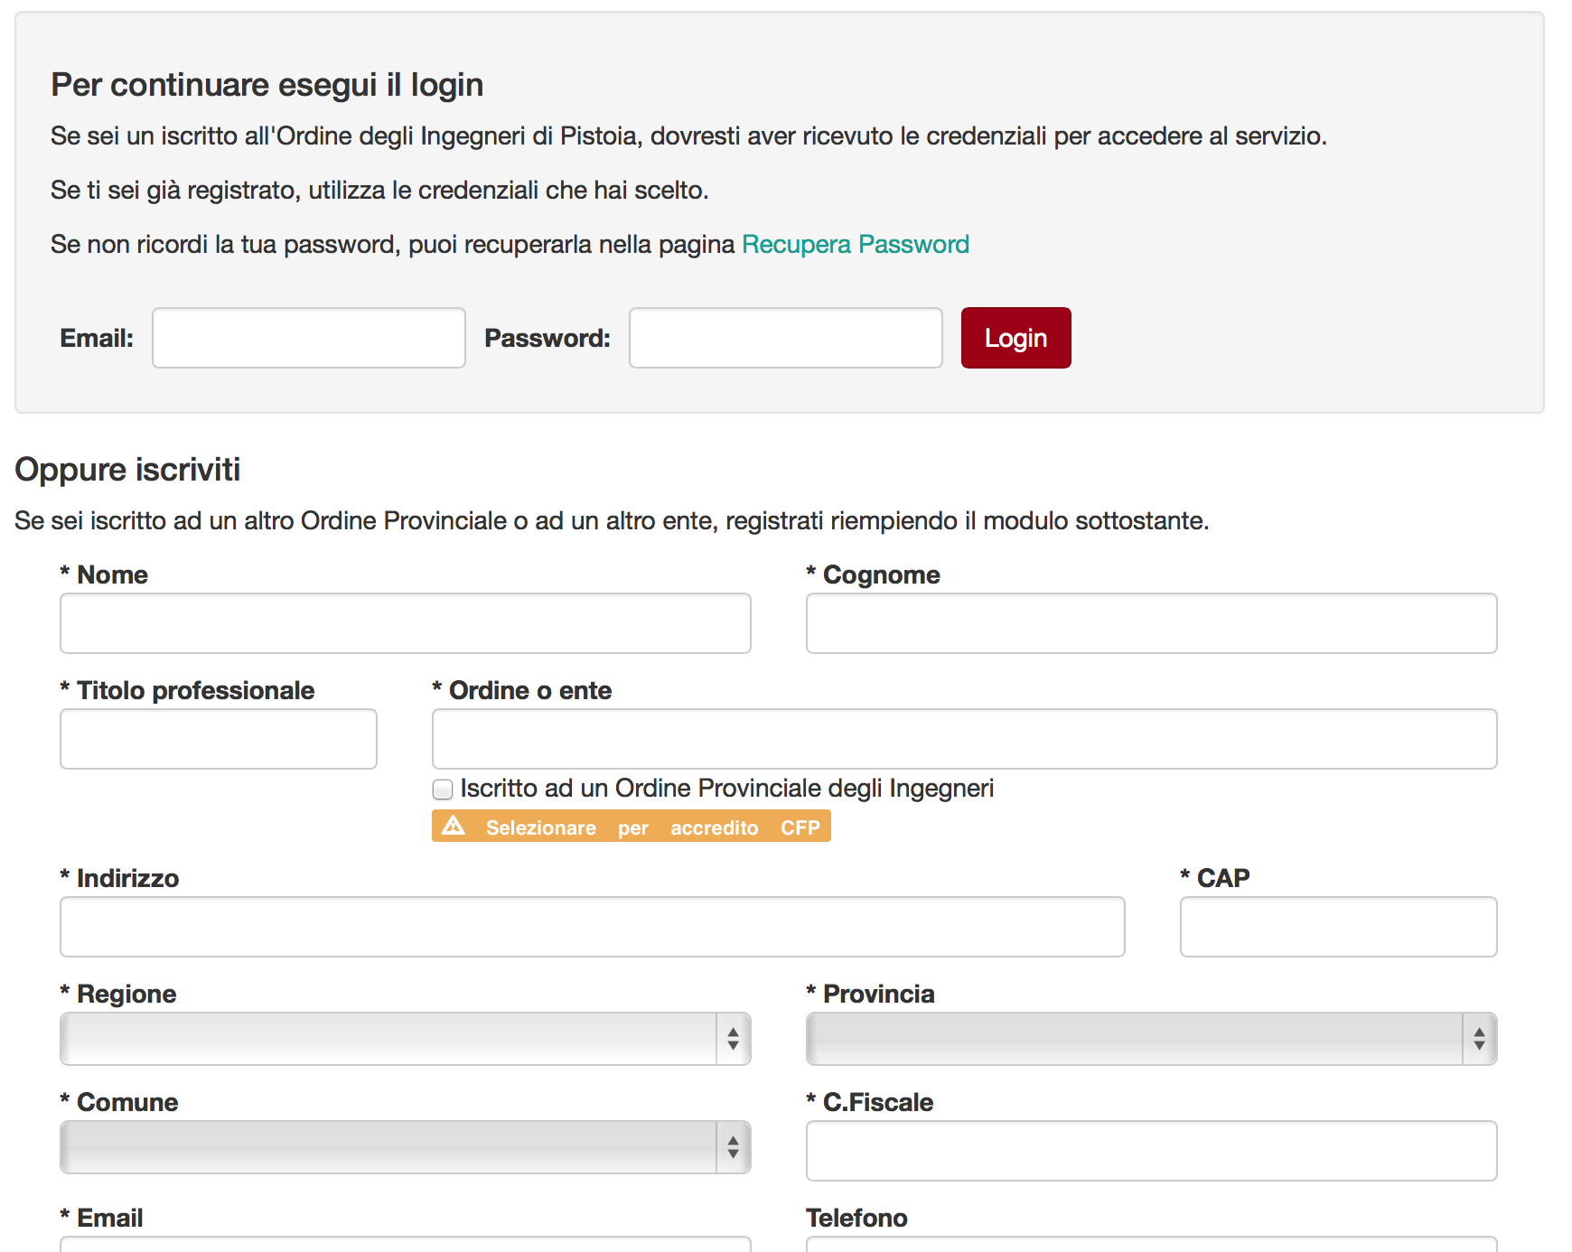Image resolution: width=1572 pixels, height=1252 pixels.
Task: Check the Iscritto ad un Ordine Provinciale checkbox
Action: coord(443,790)
